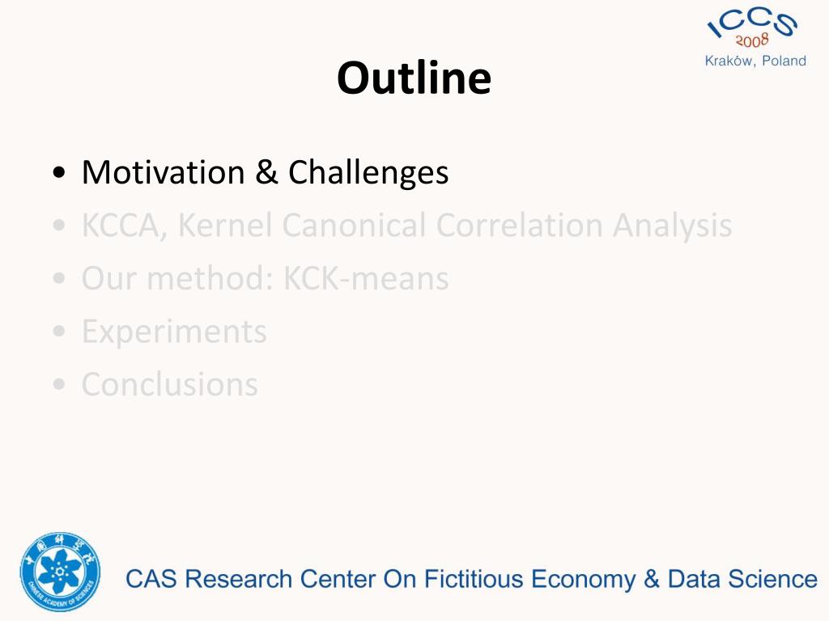Select the Outline slide title
The height and width of the screenshot is (621, 829).
[x=414, y=78]
